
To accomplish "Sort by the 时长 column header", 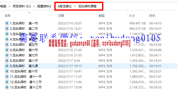I will tap(152, 15).
